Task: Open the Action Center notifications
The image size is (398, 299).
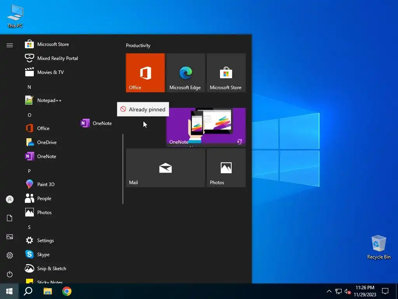Action: 385,291
